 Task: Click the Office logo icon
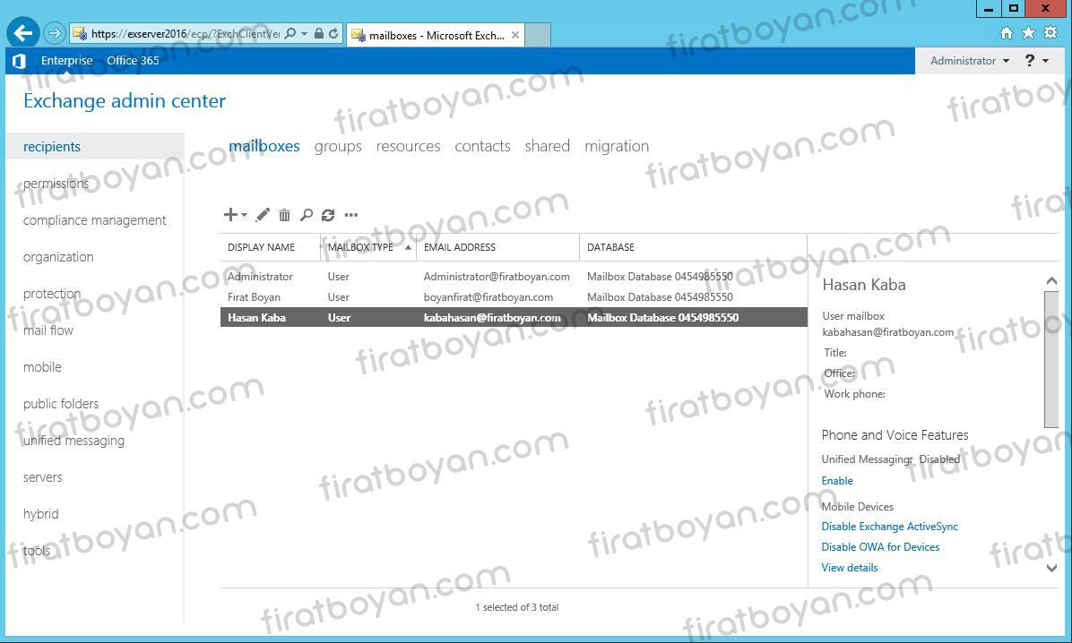[x=19, y=61]
